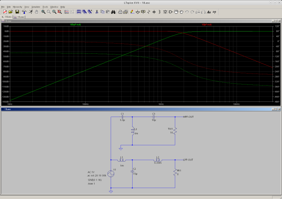Pick the Capacitor component tool

click(x=154, y=12)
